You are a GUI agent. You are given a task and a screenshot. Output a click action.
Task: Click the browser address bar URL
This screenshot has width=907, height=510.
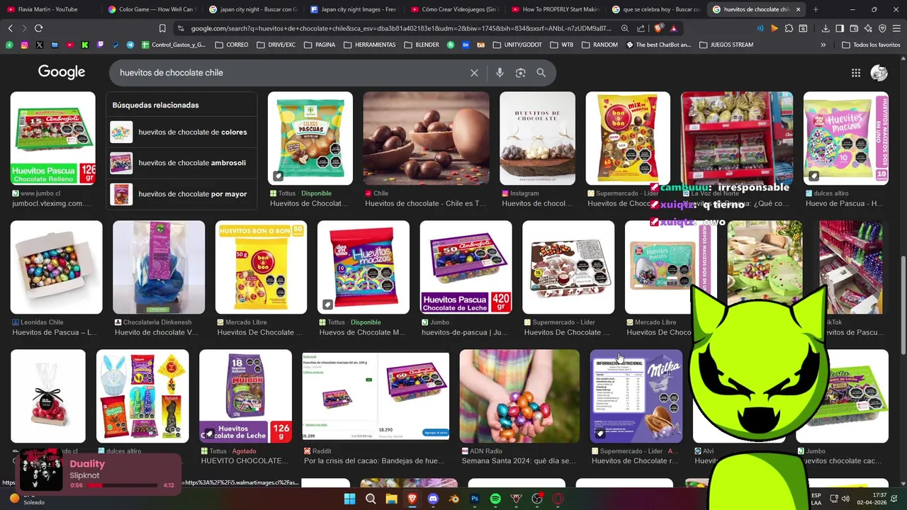coord(400,28)
